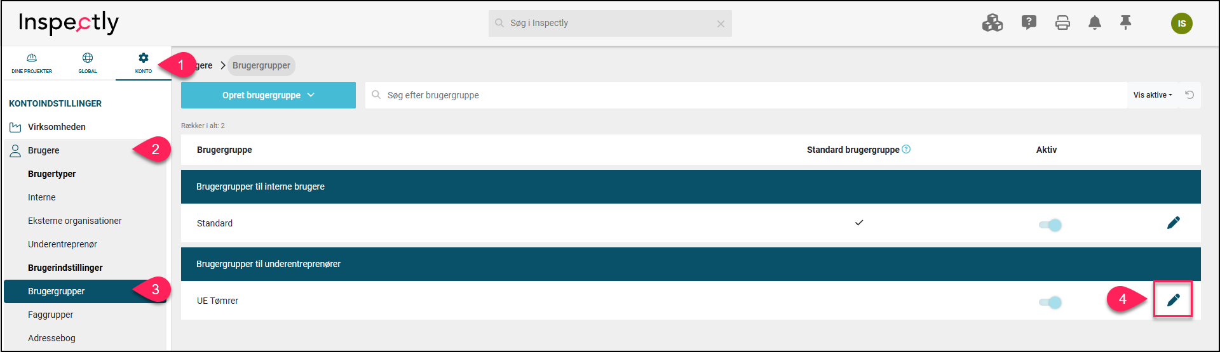This screenshot has width=1220, height=352.
Task: Click the Søg efter brugergruppe search field
Action: pyautogui.click(x=746, y=95)
